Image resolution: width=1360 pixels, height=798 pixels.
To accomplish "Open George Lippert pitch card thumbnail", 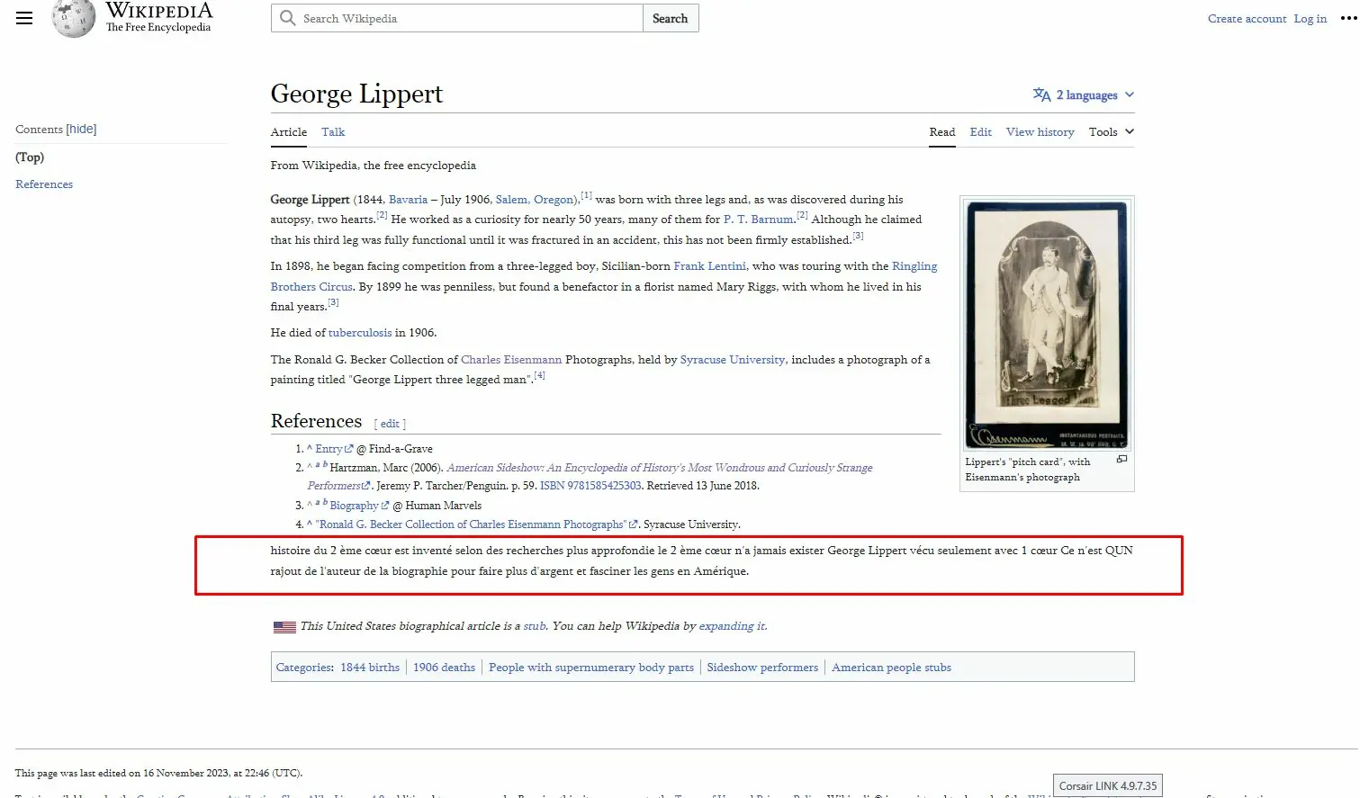I will (1046, 324).
